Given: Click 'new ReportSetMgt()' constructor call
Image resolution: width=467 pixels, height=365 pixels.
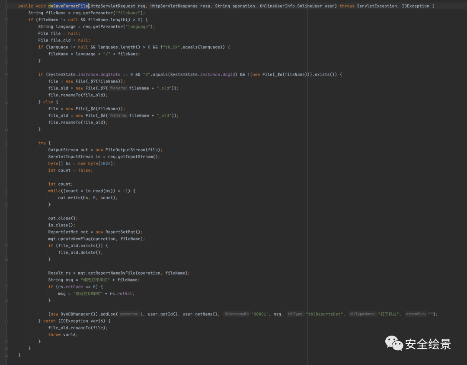Looking at the screenshot, I should pos(119,232).
